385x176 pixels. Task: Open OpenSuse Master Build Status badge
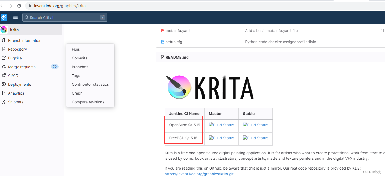[x=221, y=125]
